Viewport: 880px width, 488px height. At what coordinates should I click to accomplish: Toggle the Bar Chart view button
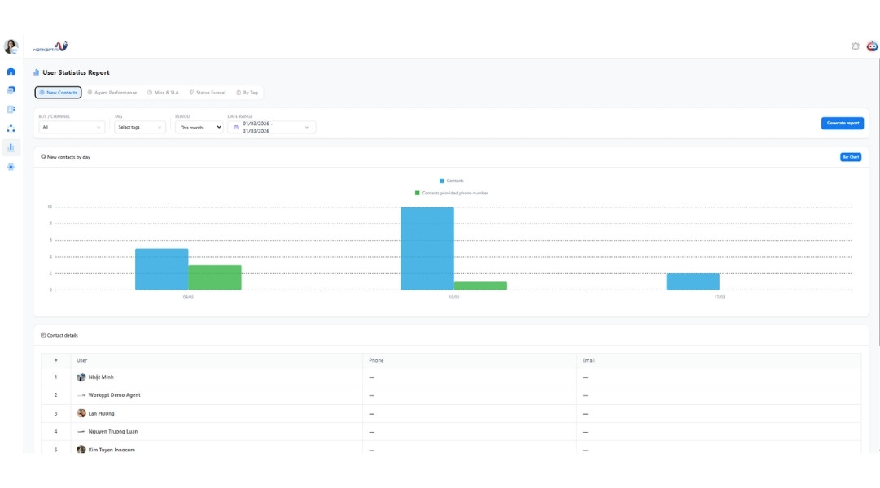click(850, 157)
